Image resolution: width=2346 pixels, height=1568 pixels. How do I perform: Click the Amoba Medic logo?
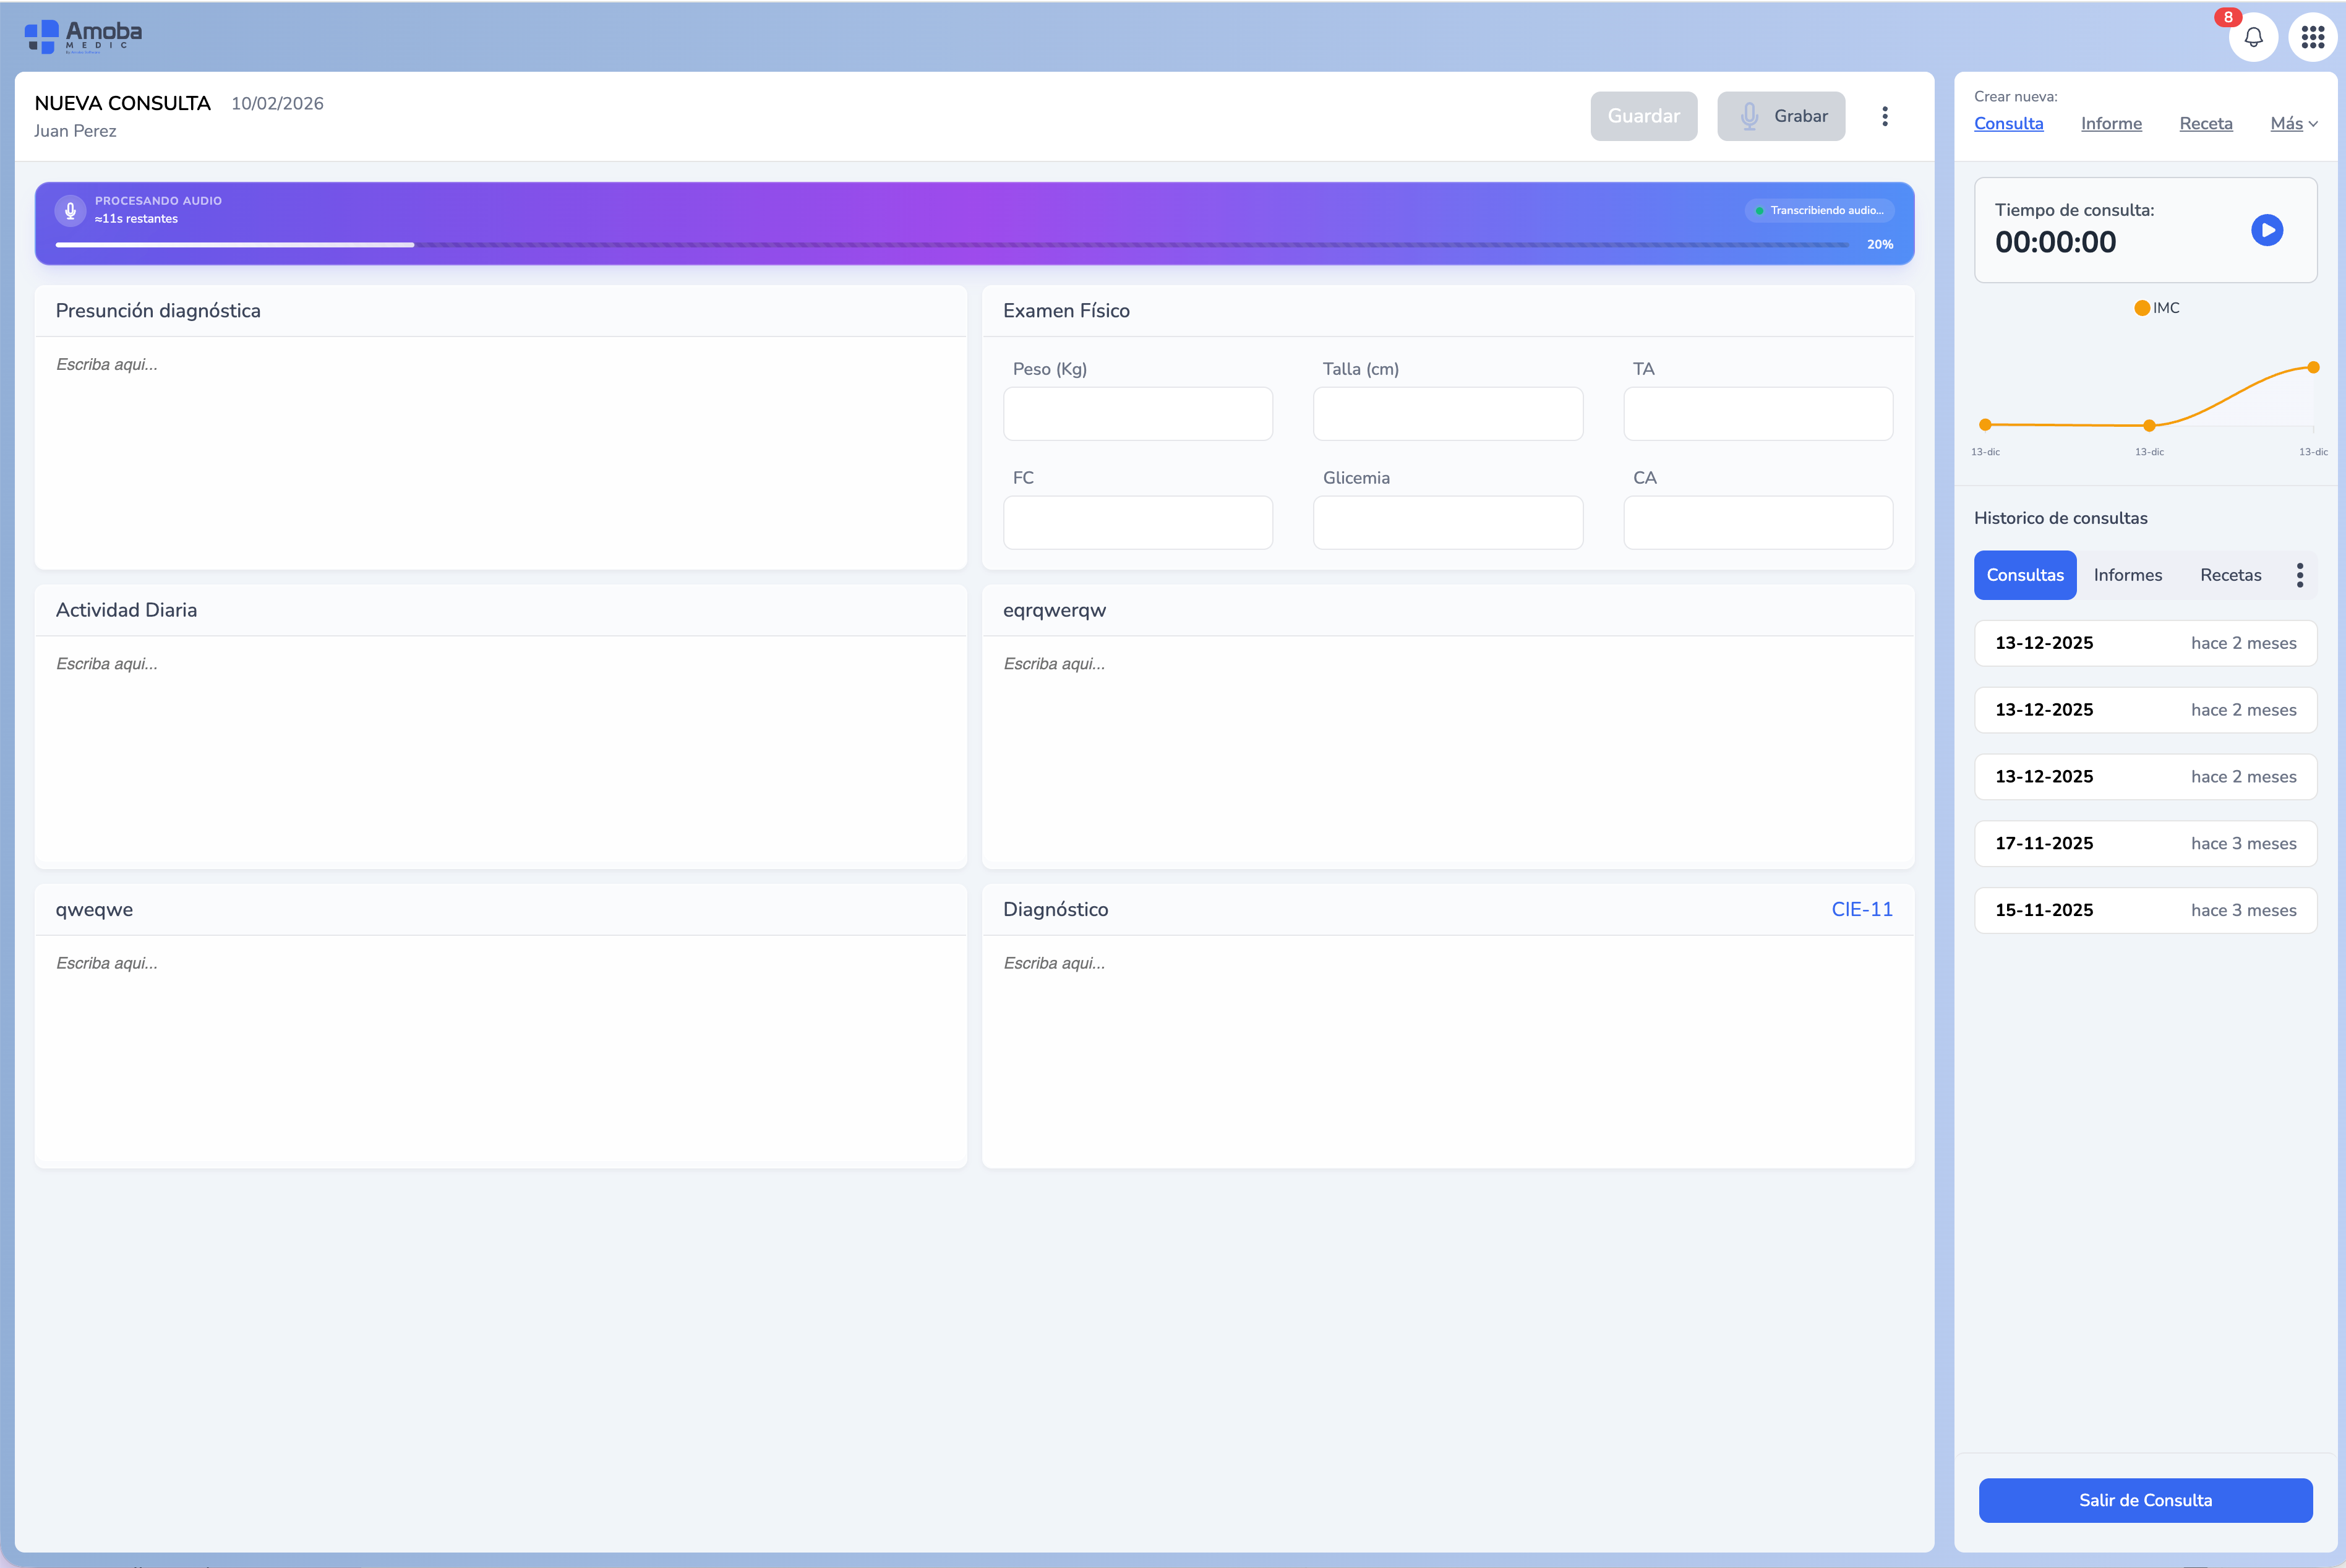[x=84, y=36]
